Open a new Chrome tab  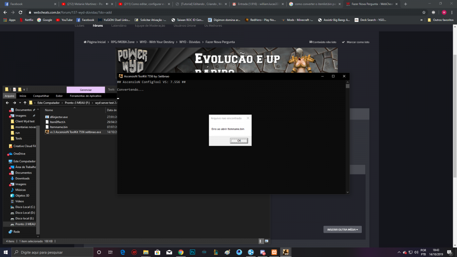click(x=405, y=4)
